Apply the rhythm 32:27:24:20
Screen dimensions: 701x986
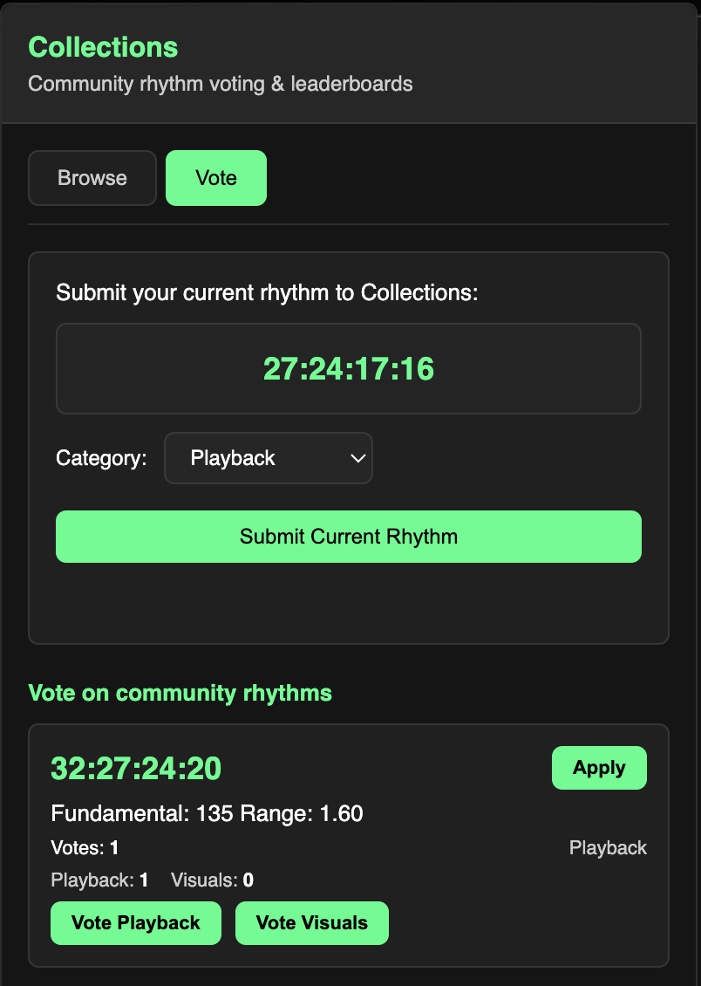(599, 768)
